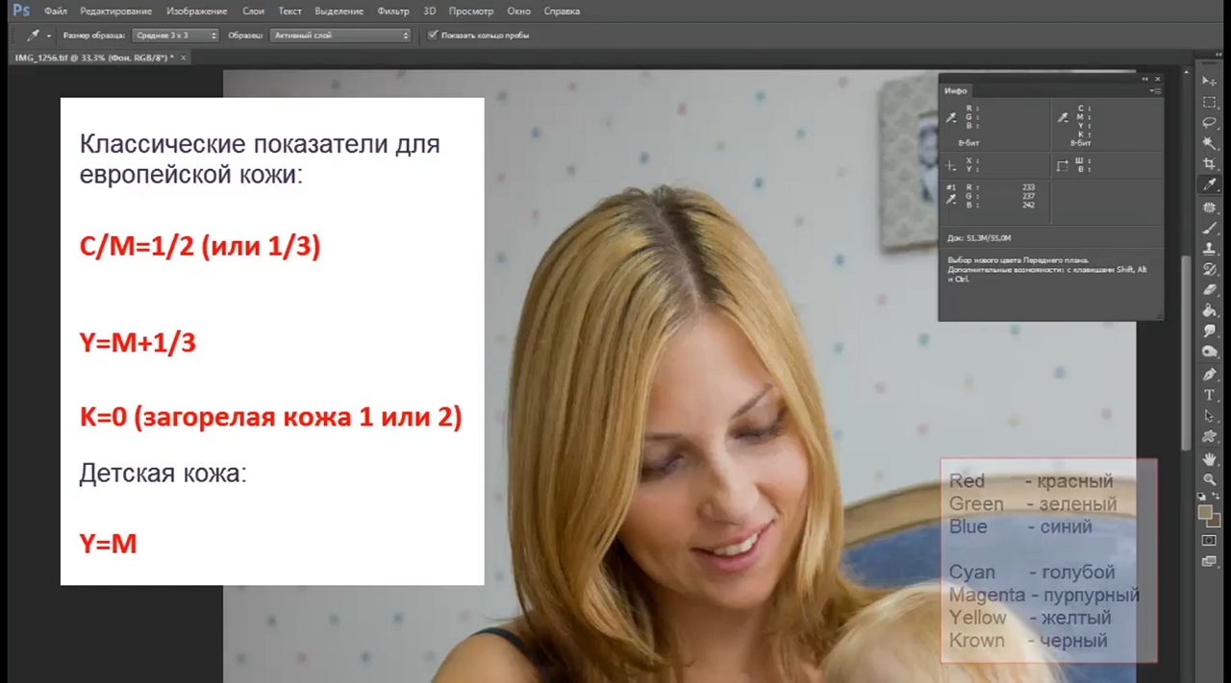Select the Rectangular Marquee tool

tap(1210, 103)
